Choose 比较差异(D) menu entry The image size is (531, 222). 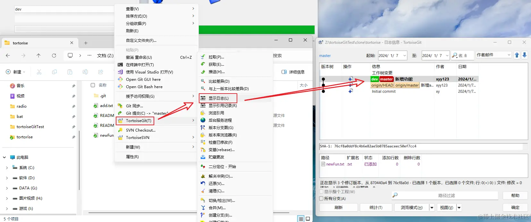219,81
